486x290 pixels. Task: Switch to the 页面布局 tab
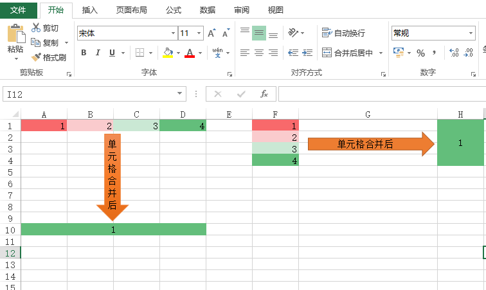(x=131, y=10)
